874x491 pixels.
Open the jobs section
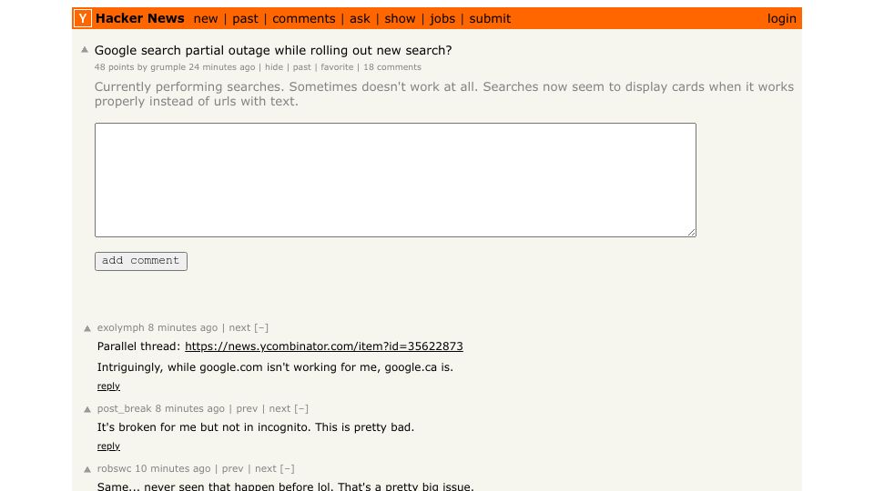click(442, 19)
